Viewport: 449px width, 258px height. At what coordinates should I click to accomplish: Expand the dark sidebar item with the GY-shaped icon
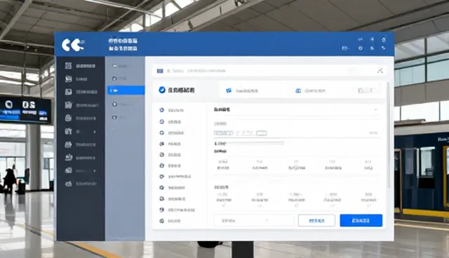81,132
